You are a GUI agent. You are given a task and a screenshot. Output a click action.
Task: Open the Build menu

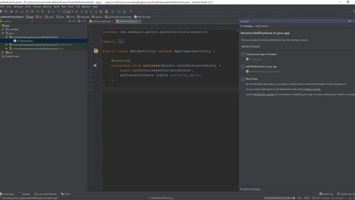click(x=57, y=7)
